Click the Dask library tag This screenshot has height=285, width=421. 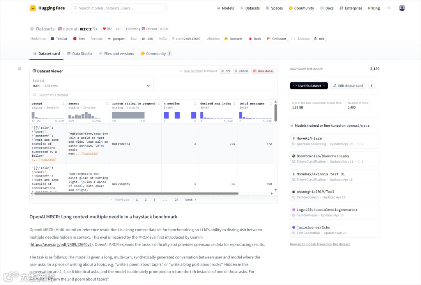click(x=255, y=39)
